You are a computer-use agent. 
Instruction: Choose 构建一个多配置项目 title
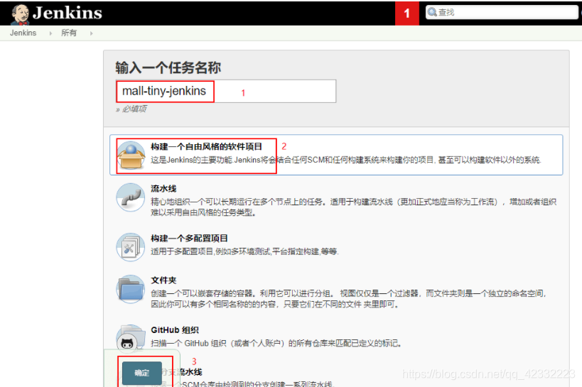coord(189,238)
